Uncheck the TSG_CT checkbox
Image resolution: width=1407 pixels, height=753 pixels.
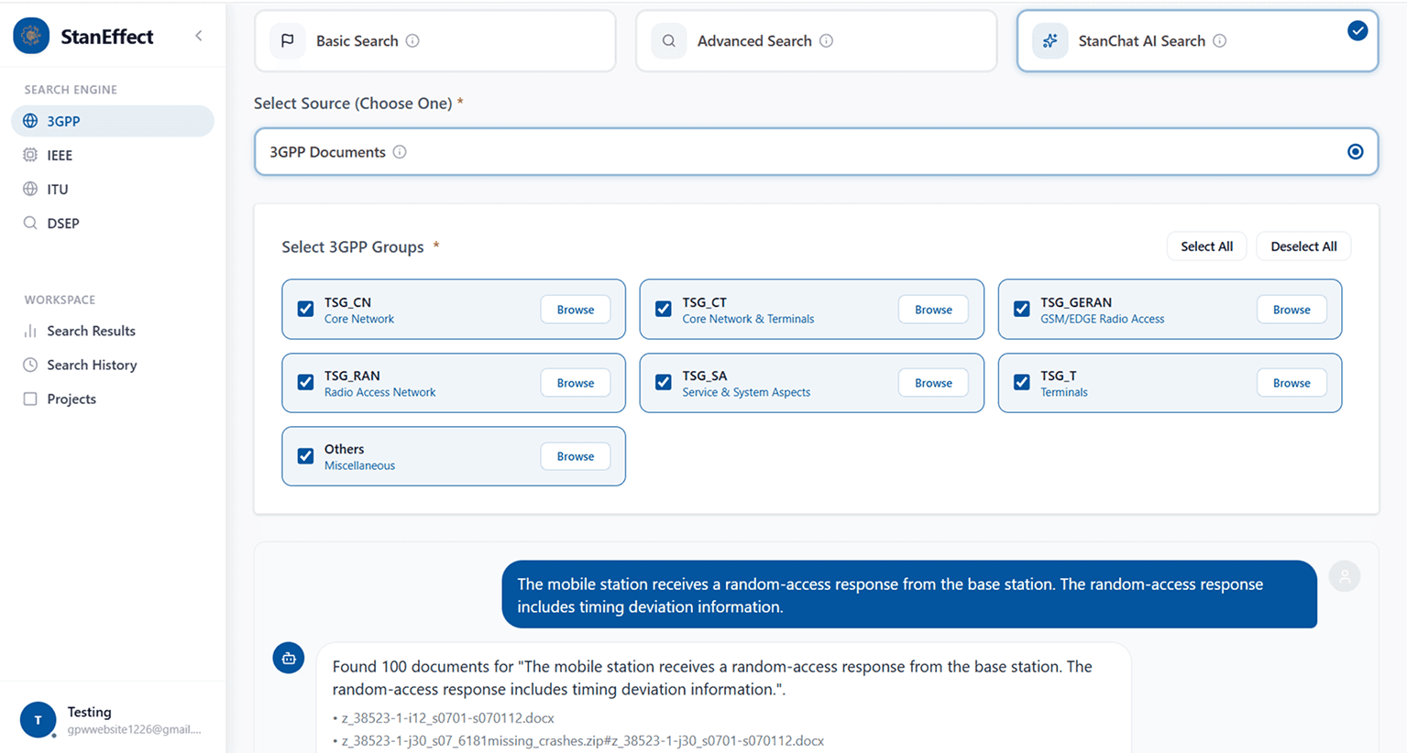[x=664, y=310]
